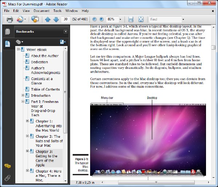Click the fit width scrolling icon
This screenshot has width=218, height=187.
coord(131,19)
